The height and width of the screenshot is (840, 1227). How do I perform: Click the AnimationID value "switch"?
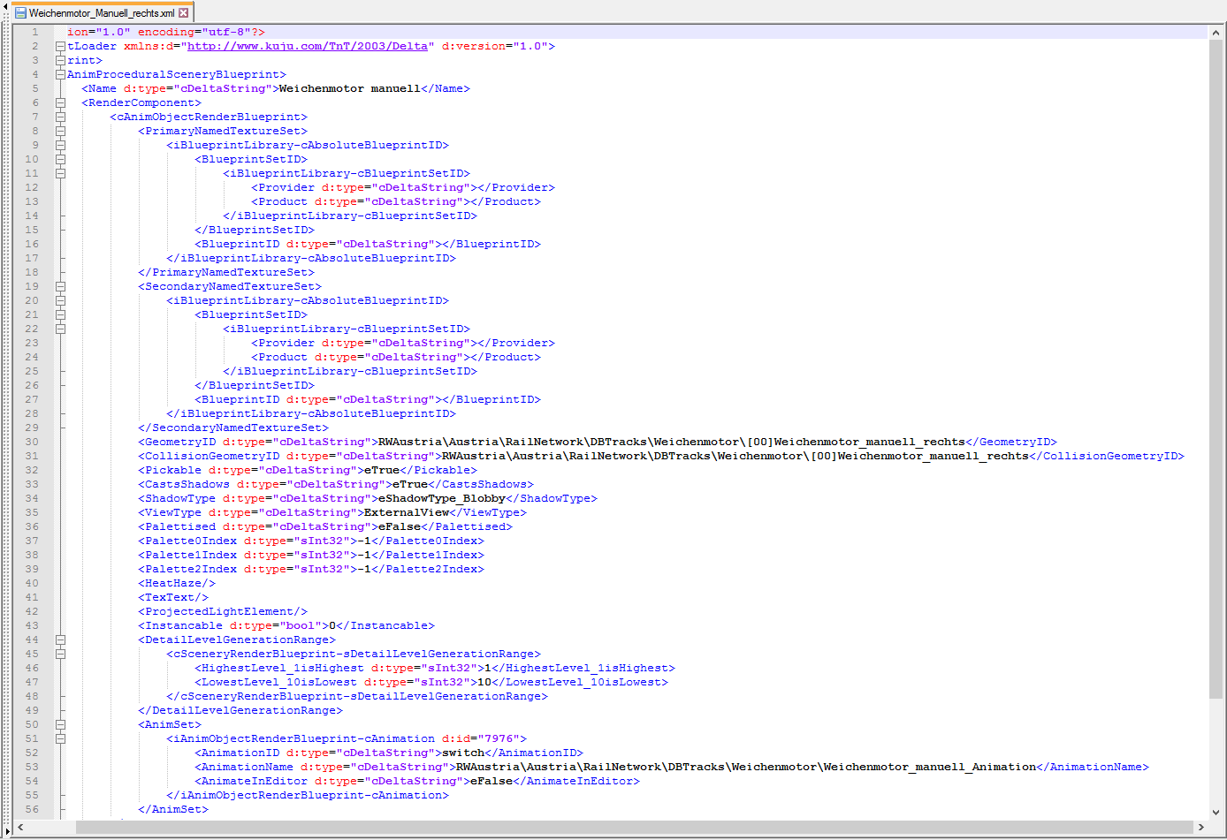tap(463, 753)
